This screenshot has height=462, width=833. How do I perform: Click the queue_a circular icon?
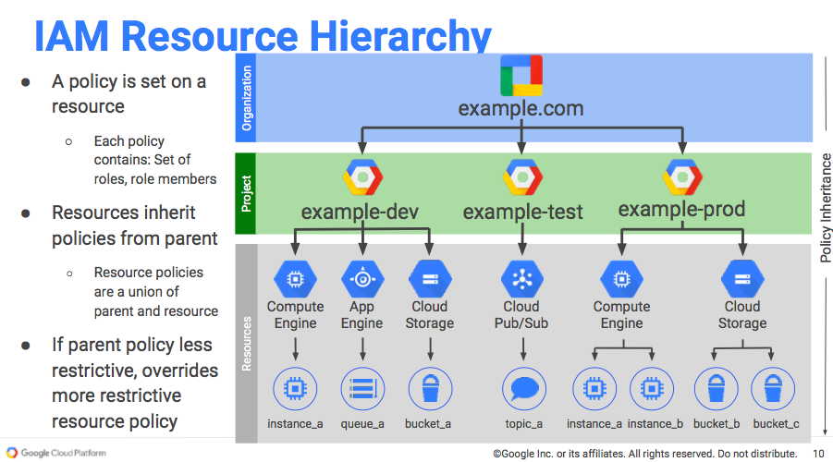click(361, 388)
